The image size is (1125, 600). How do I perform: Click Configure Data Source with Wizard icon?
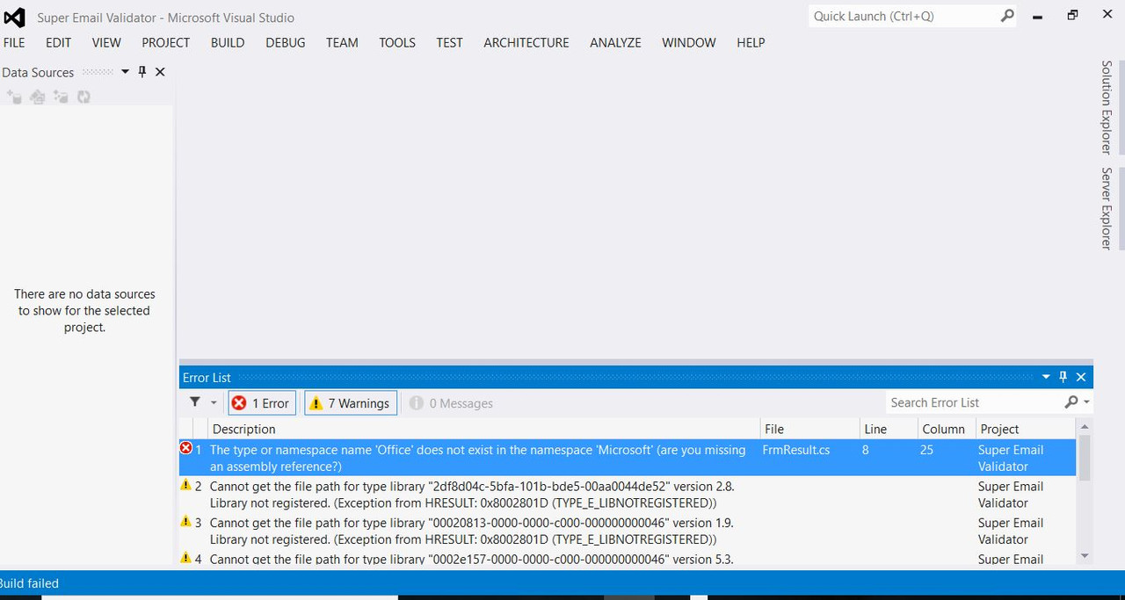coord(61,97)
